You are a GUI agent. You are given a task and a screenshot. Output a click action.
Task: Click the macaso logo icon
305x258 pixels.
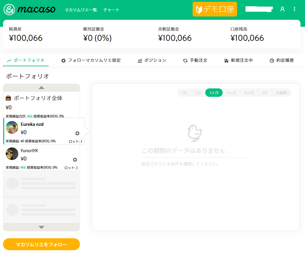pyautogui.click(x=9, y=9)
